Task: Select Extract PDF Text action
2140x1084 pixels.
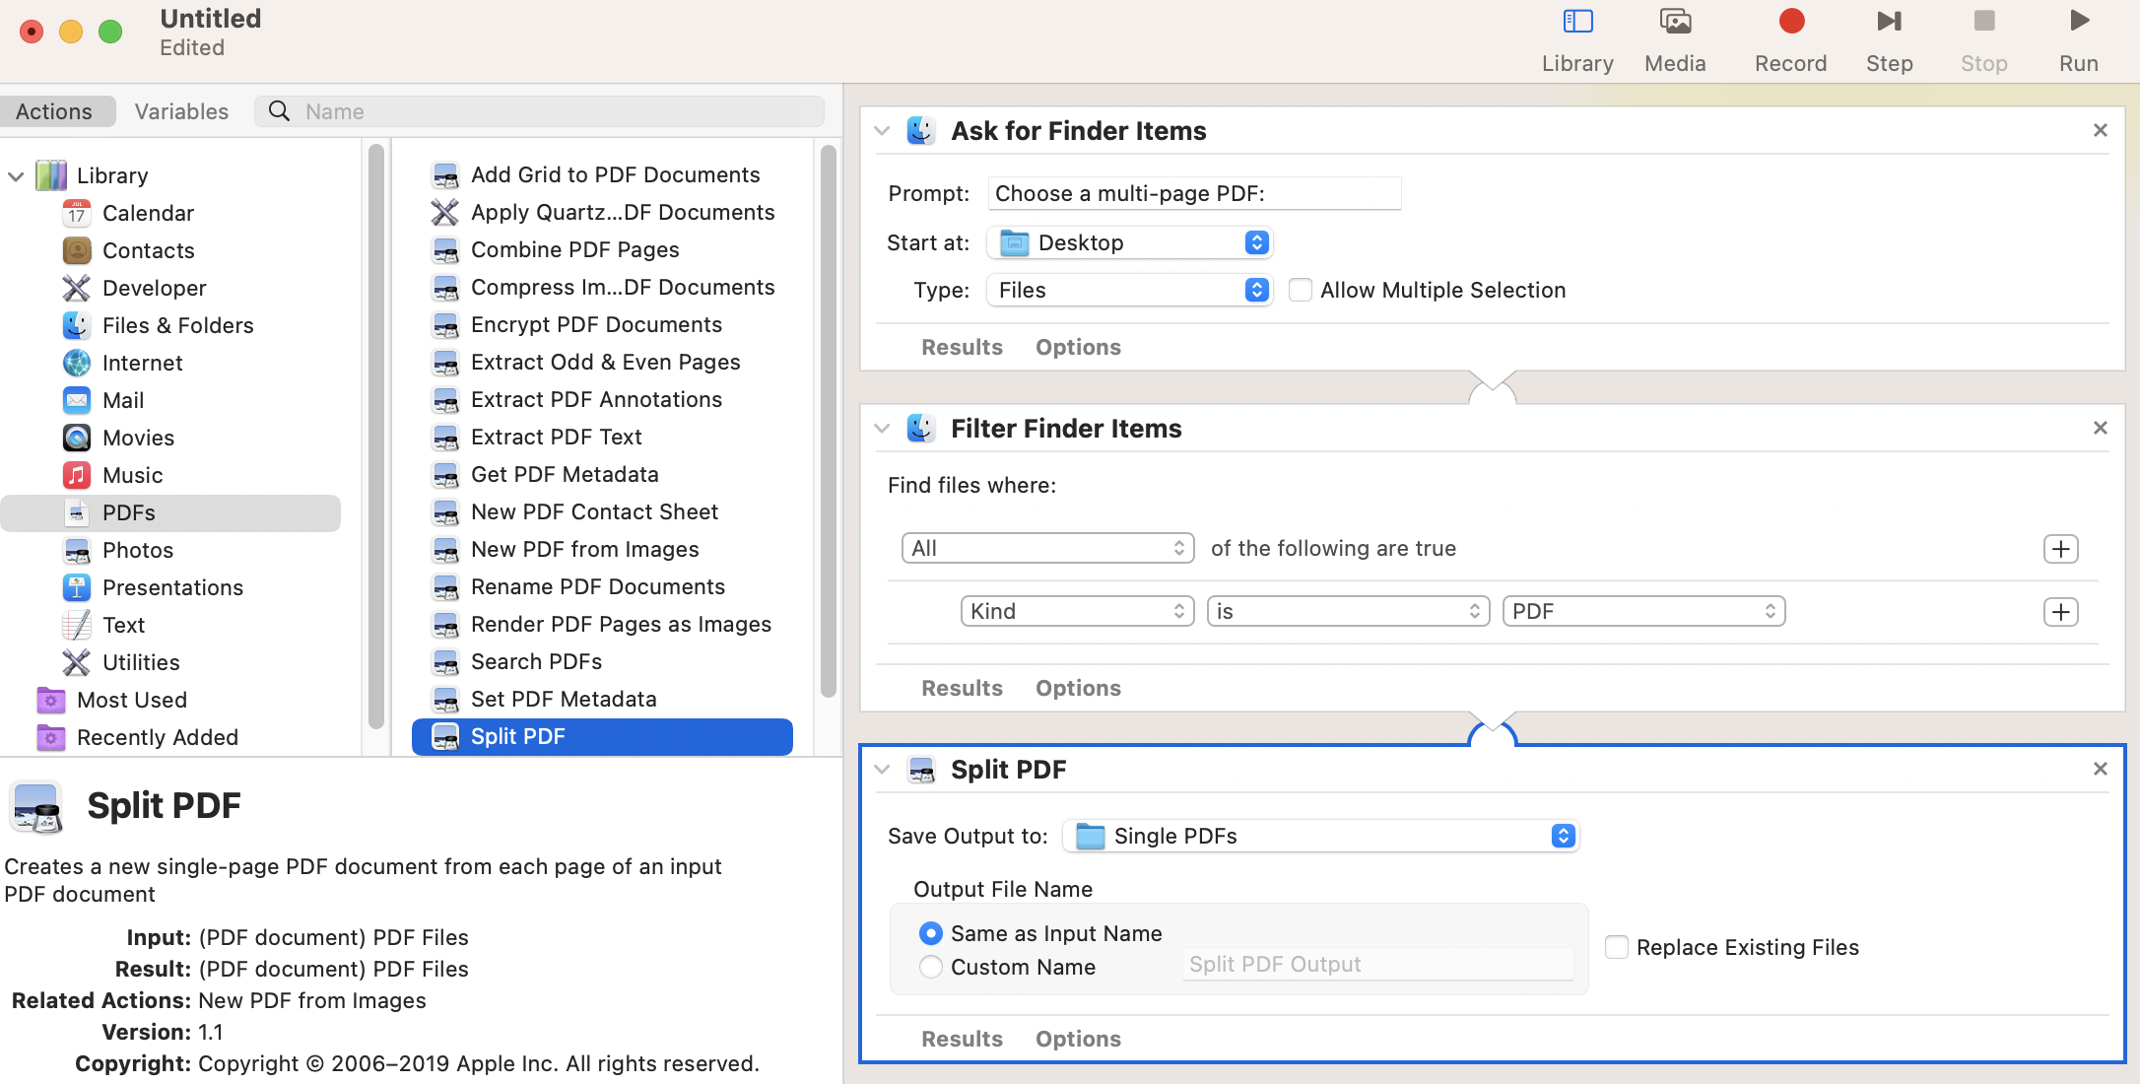Action: pos(556,437)
